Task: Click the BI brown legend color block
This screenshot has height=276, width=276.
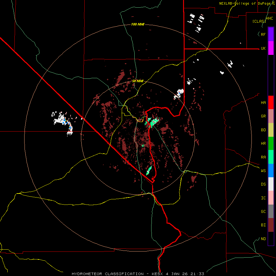Action: (271, 225)
